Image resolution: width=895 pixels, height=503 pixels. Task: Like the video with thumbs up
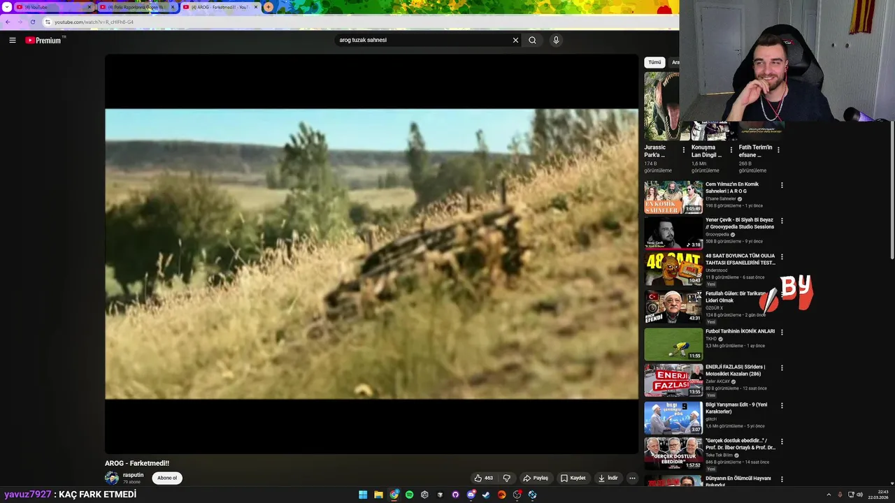[484, 478]
